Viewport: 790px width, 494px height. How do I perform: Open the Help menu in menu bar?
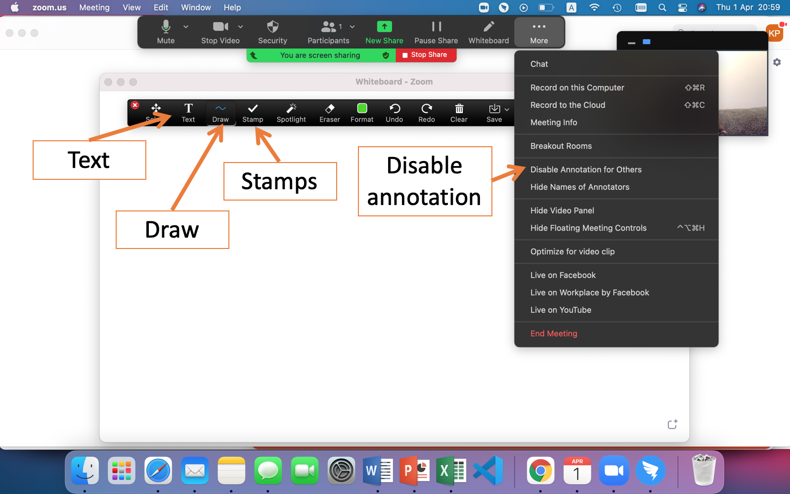coord(232,7)
